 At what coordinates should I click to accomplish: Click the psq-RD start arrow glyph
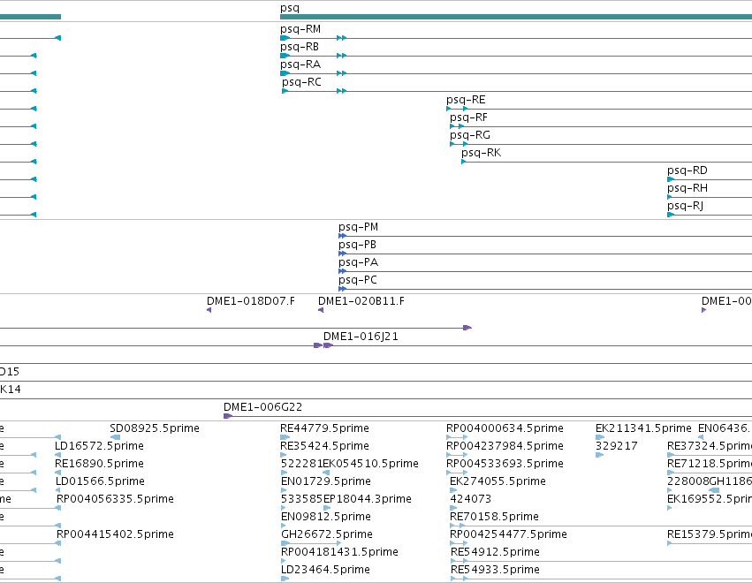tap(671, 180)
